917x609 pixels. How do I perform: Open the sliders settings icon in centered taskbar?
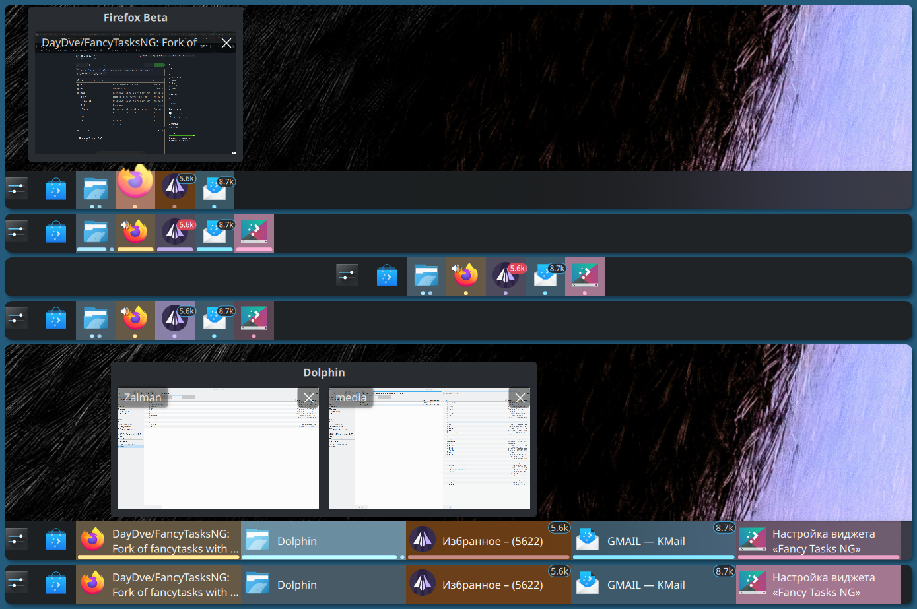pyautogui.click(x=347, y=276)
